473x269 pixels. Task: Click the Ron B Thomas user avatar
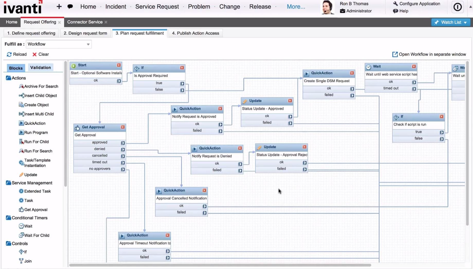point(328,7)
